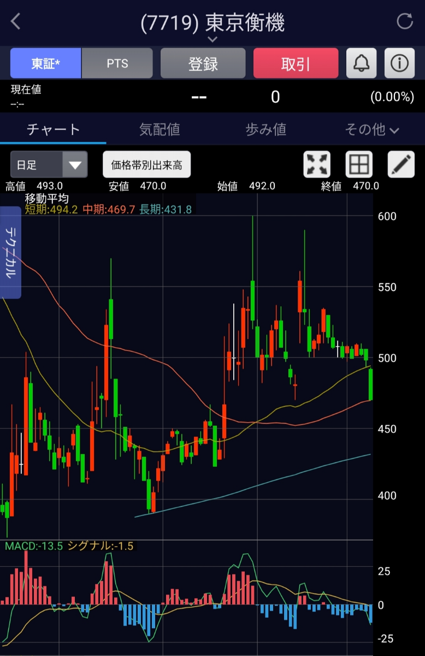Open 取引 trade button
The height and width of the screenshot is (656, 425).
[x=296, y=63]
